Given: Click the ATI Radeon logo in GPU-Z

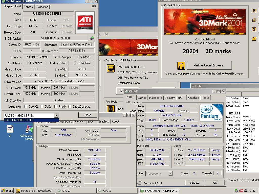Looking at the screenshot, I should (85, 22).
